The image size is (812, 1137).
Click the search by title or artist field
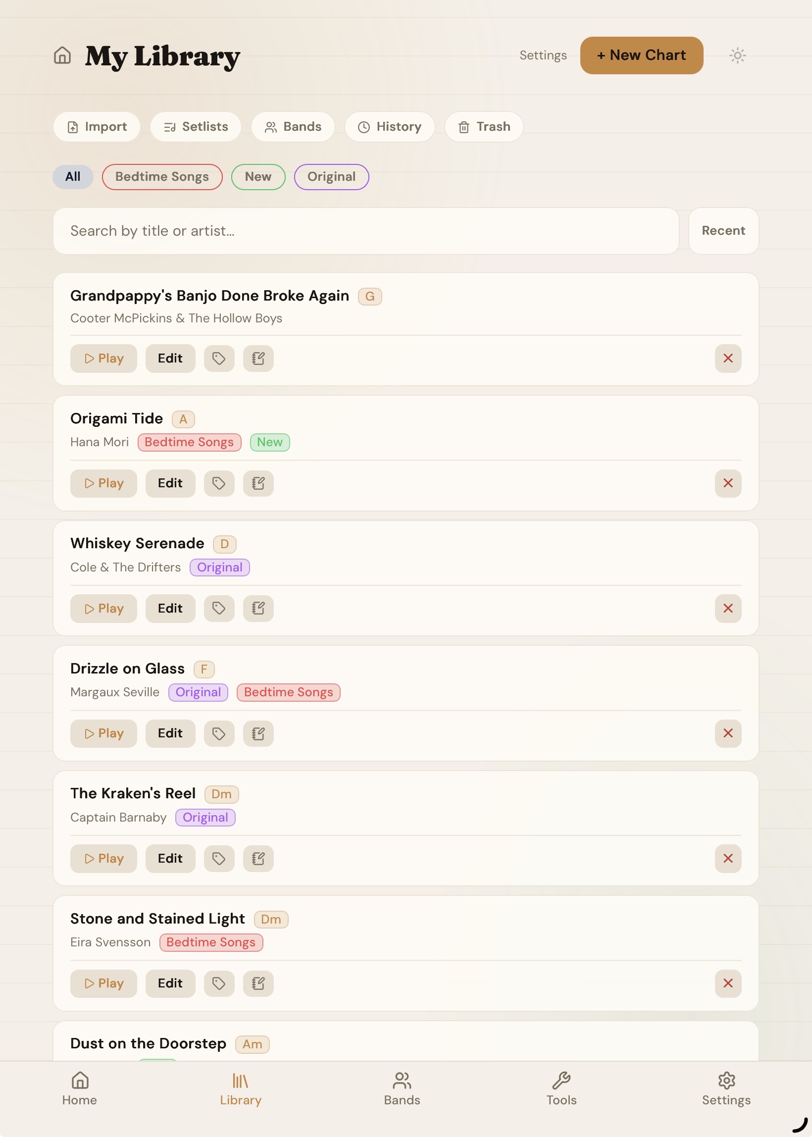click(365, 230)
